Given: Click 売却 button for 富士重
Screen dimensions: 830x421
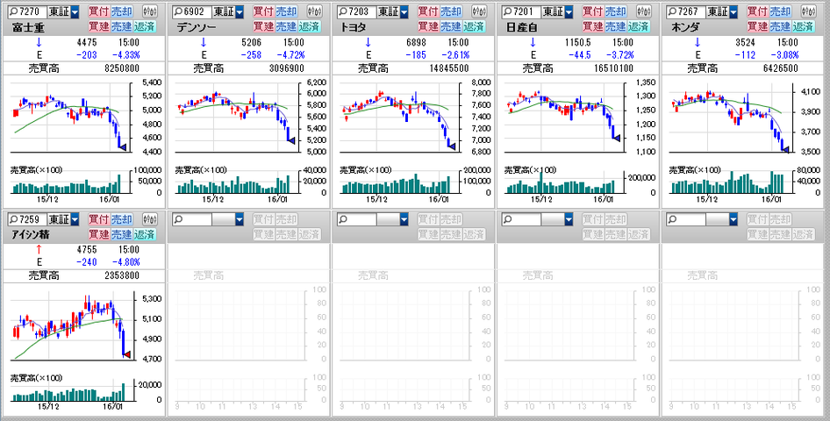Looking at the screenshot, I should [122, 11].
